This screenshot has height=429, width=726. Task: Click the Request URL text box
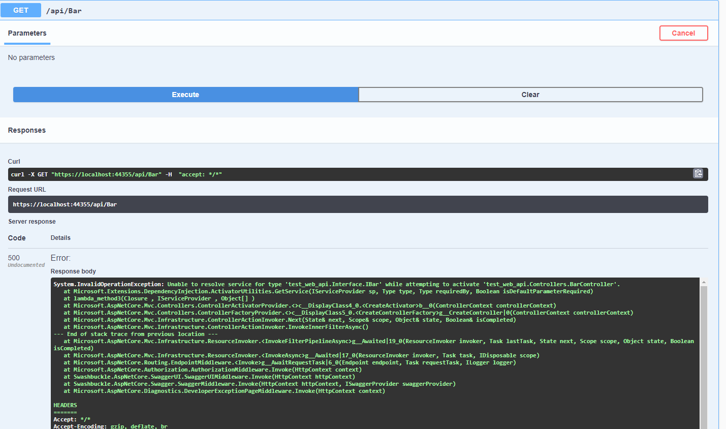click(358, 204)
